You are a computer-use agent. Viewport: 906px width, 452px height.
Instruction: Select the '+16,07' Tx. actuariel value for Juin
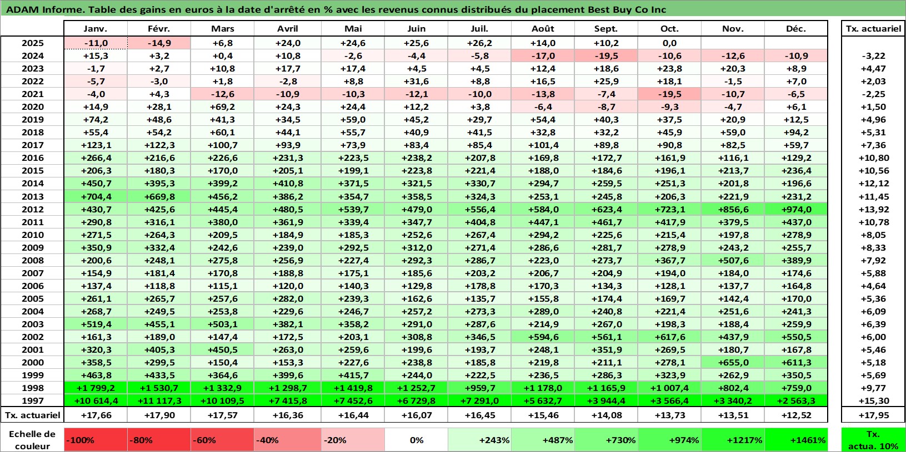tap(416, 415)
